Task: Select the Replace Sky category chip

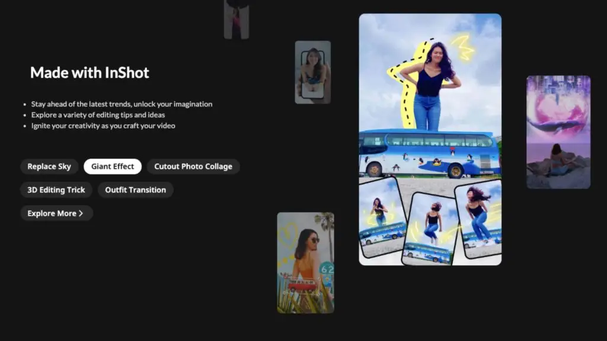Action: pos(49,166)
